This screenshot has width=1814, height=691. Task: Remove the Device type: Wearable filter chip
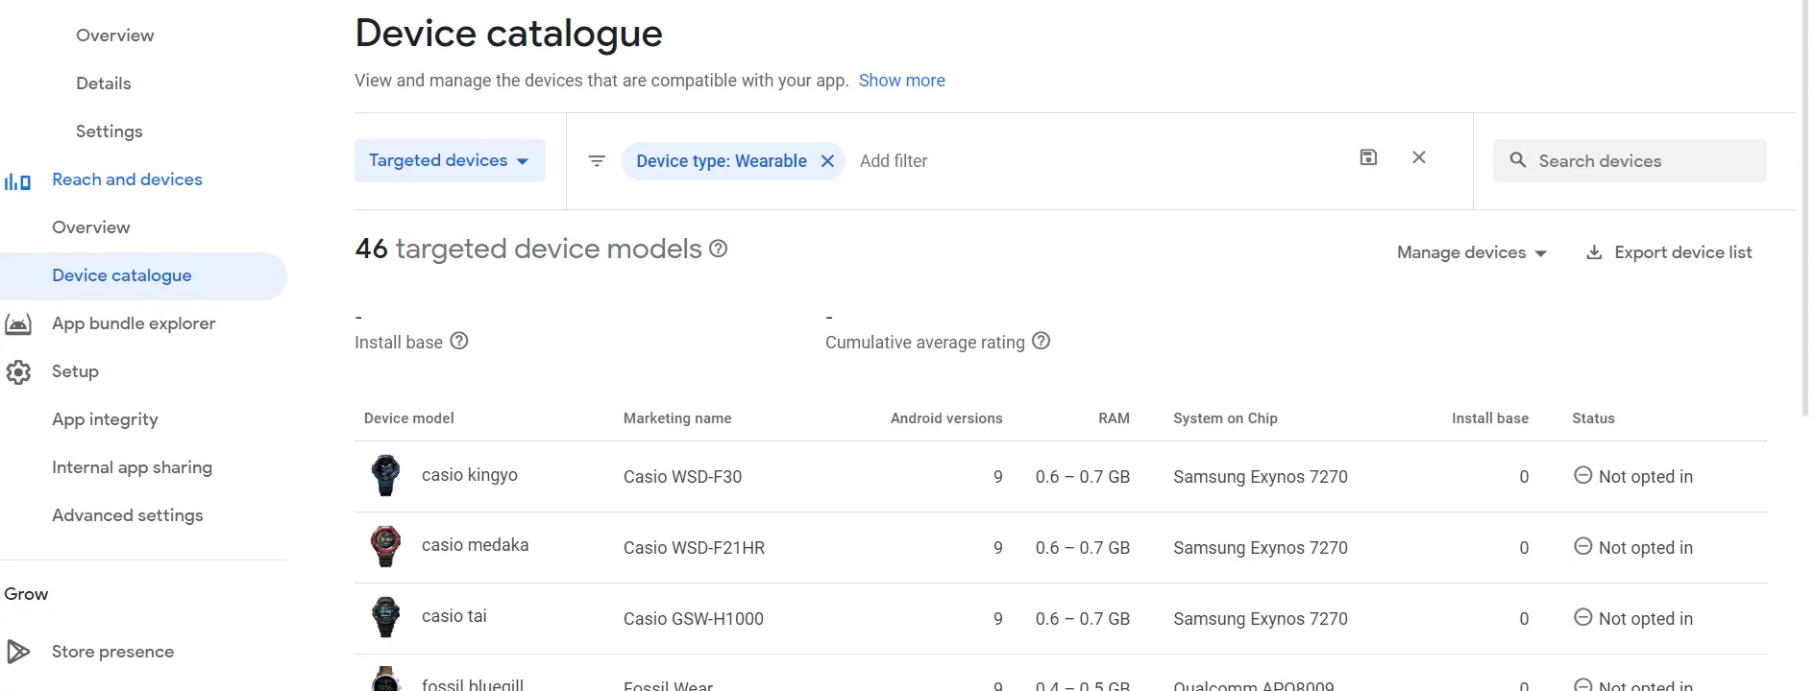(x=827, y=161)
